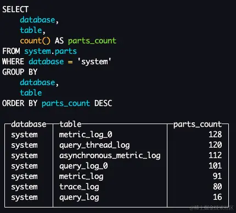Viewport: 236px width, 213px height.
Task: Click system in the trace_log row
Action: pyautogui.click(x=24, y=187)
